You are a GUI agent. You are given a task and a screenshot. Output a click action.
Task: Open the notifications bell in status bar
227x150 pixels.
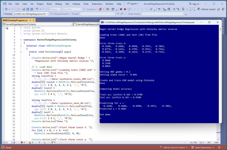tap(219, 148)
